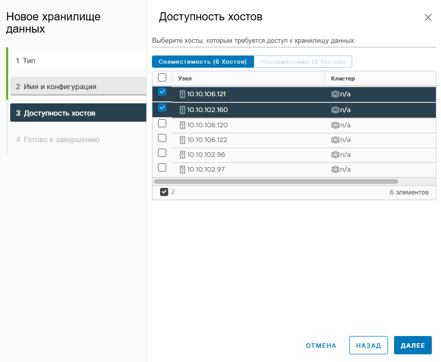This screenshot has height=362, width=441.
Task: Toggle the select-all hosts header checkbox
Action: [x=162, y=77]
